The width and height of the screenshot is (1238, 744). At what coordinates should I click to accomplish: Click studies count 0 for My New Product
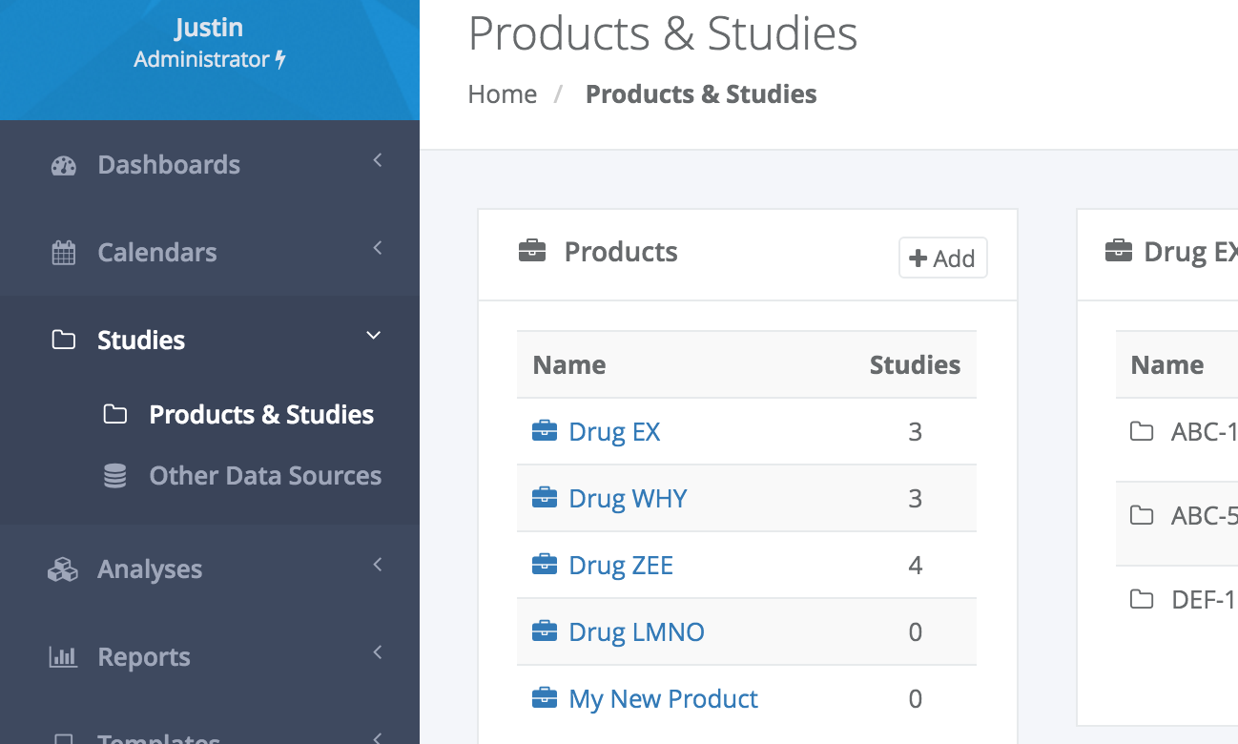click(915, 699)
